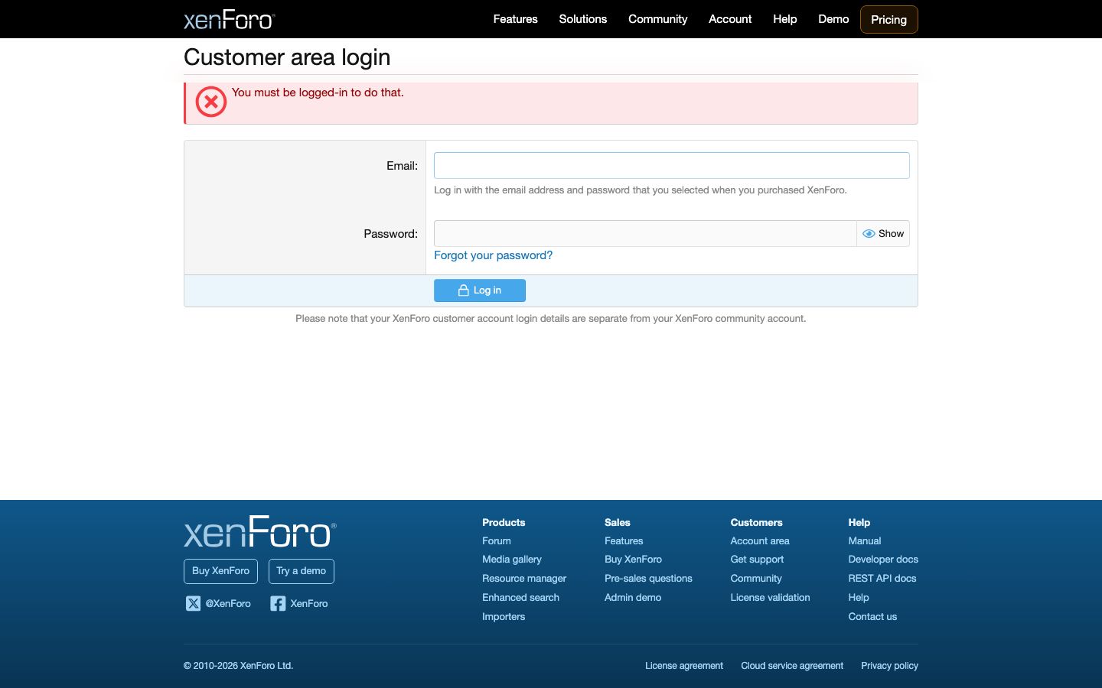Screen dimensions: 1102x688
Task: Open the Media gallery link
Action: tap(512, 560)
